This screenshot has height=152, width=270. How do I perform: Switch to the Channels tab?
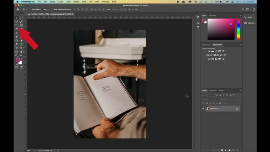pyautogui.click(x=213, y=91)
